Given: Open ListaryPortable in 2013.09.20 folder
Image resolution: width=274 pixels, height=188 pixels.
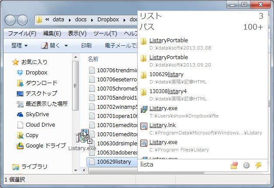Looking at the screenshot, I should point(203,61).
